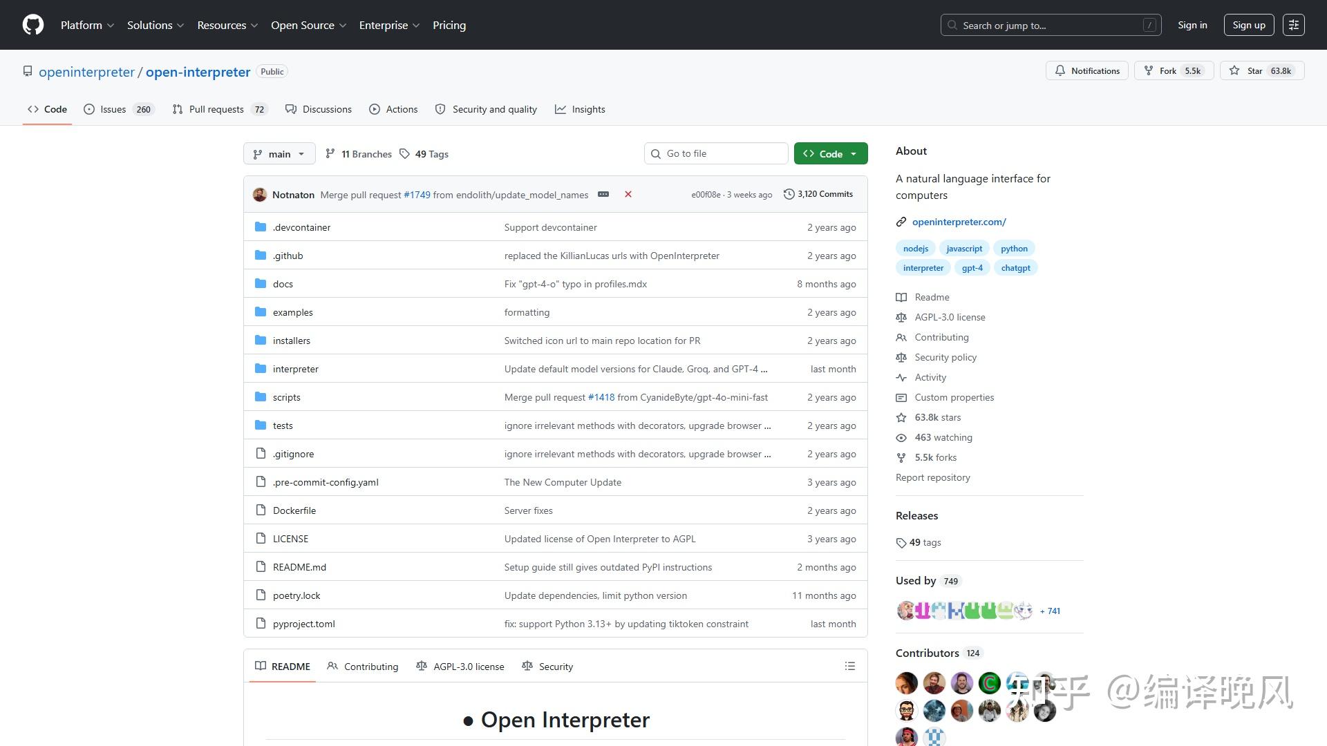1327x746 pixels.
Task: Switch to the Pull requests tab
Action: click(x=219, y=109)
